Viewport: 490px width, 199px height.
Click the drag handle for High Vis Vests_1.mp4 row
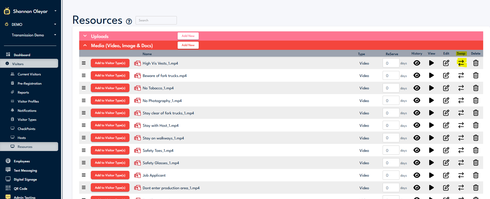point(84,63)
